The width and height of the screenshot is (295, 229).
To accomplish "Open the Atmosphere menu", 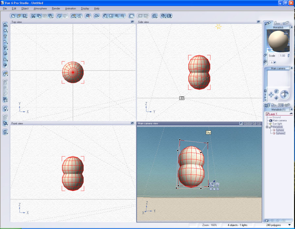I will (40, 8).
